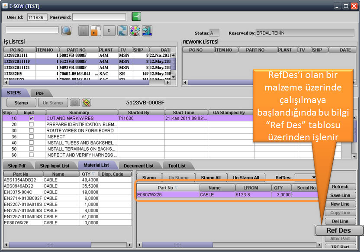Click the Ref Des button
The width and height of the screenshot is (364, 252).
(x=339, y=230)
